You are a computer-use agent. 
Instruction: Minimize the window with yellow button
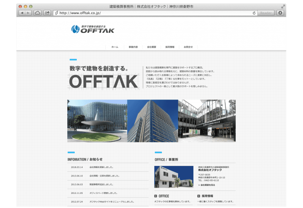[25, 7]
